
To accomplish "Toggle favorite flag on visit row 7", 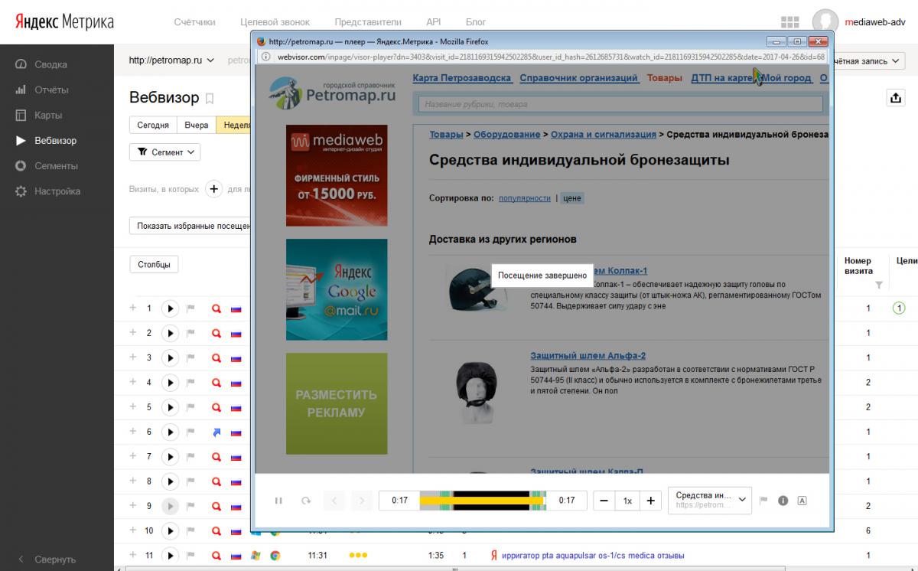I will click(191, 457).
